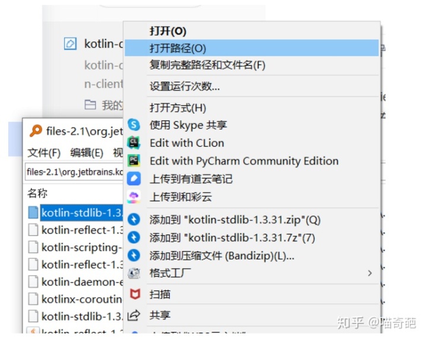Expand the 格式工厂 submenu arrow
Viewport: 427px width, 340px height.
tap(369, 273)
